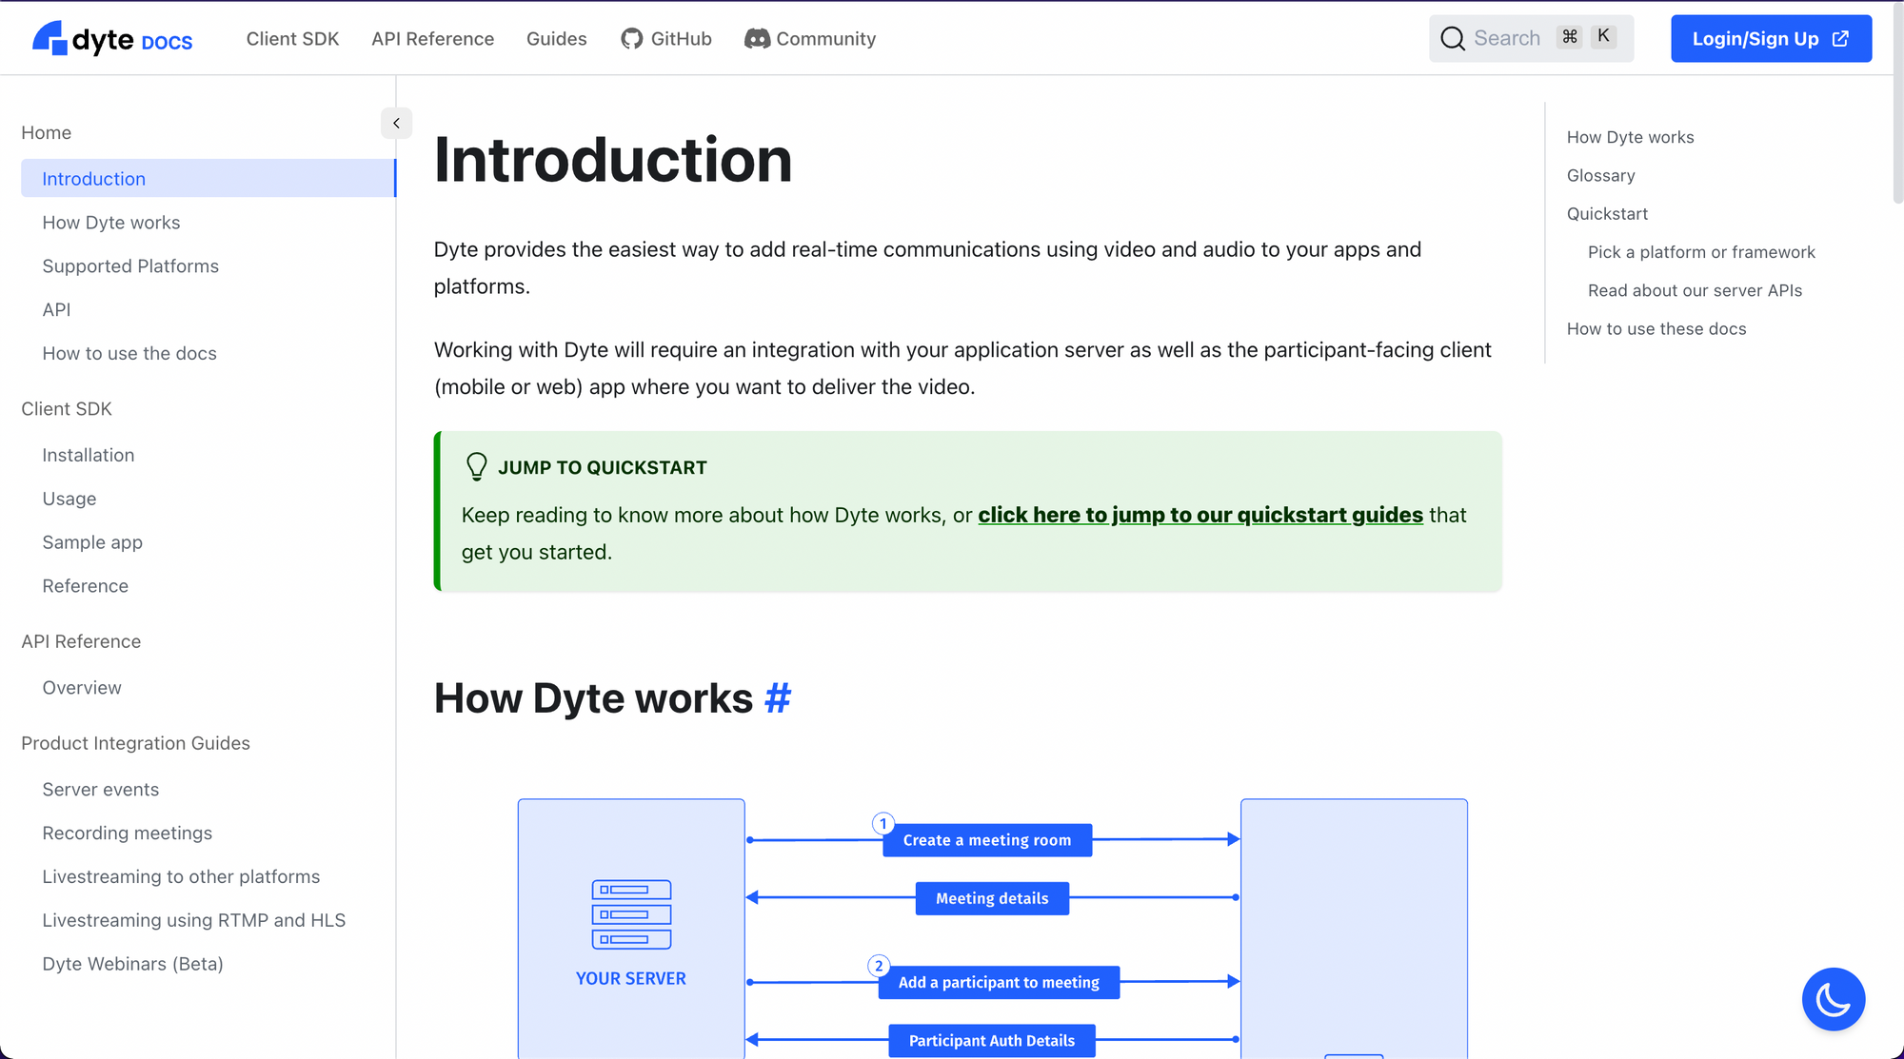The height and width of the screenshot is (1059, 1904).
Task: Click the dark mode moon toggle icon
Action: tap(1833, 999)
